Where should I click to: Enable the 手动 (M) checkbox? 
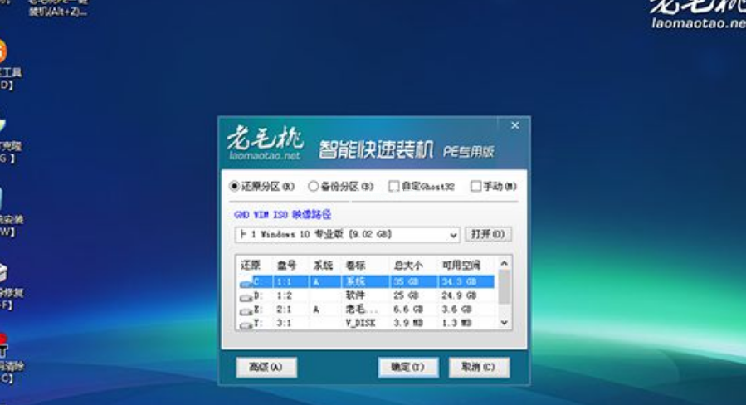point(475,187)
